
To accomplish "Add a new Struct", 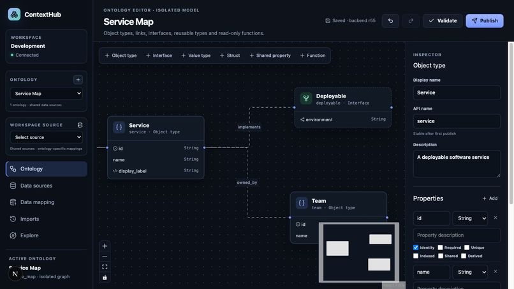I will pos(230,56).
